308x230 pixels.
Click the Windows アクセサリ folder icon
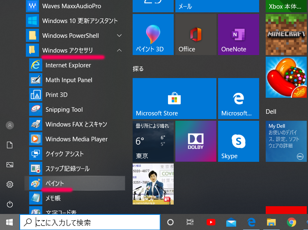[32, 50]
